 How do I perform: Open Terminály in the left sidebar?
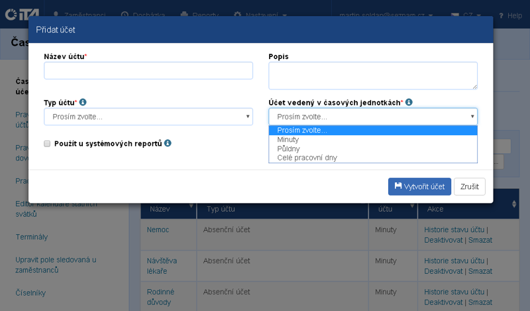[32, 237]
